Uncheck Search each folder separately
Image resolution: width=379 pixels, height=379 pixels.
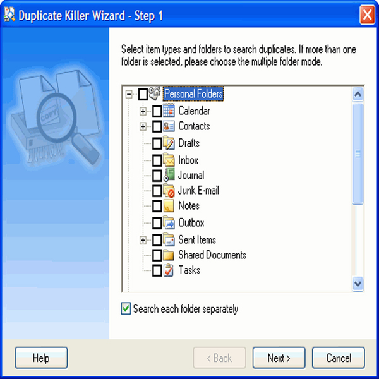(x=126, y=309)
